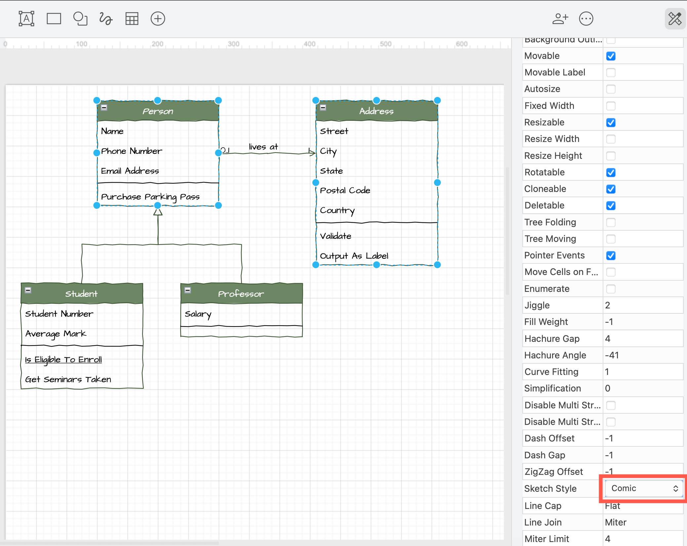
Task: Collapse the Professor class box
Action: point(188,290)
